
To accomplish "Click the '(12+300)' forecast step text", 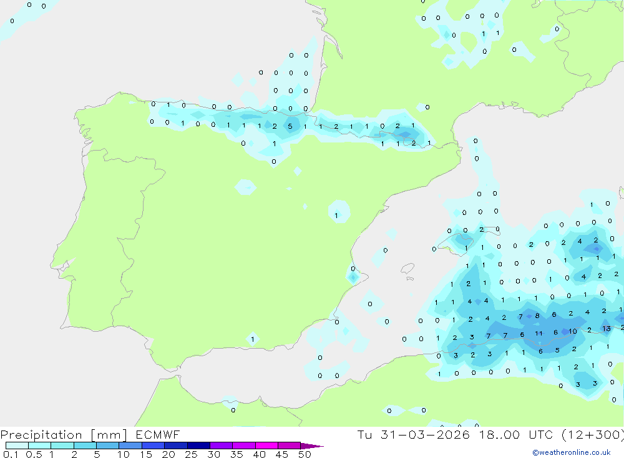I will tap(593, 435).
